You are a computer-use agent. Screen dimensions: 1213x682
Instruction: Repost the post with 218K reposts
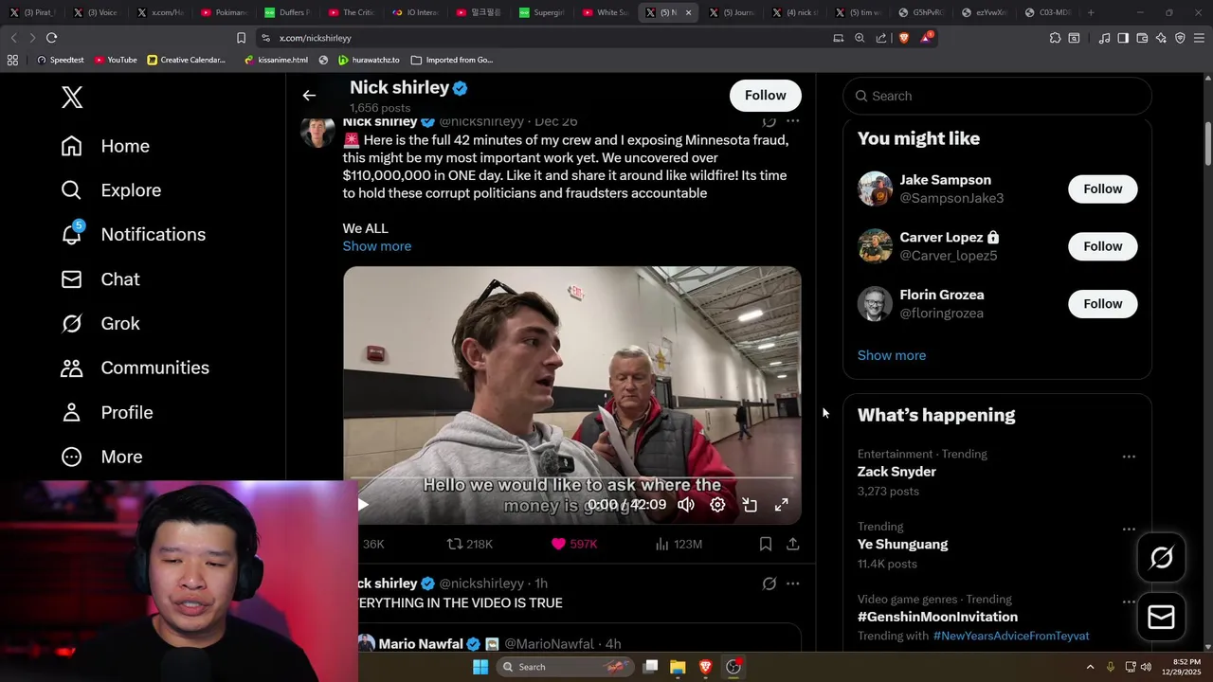point(470,544)
